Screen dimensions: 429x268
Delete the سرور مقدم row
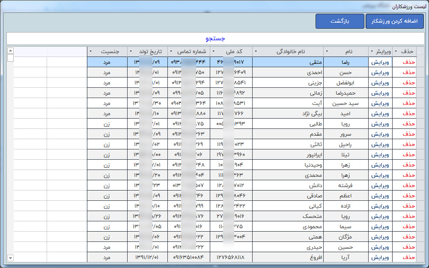(409, 134)
